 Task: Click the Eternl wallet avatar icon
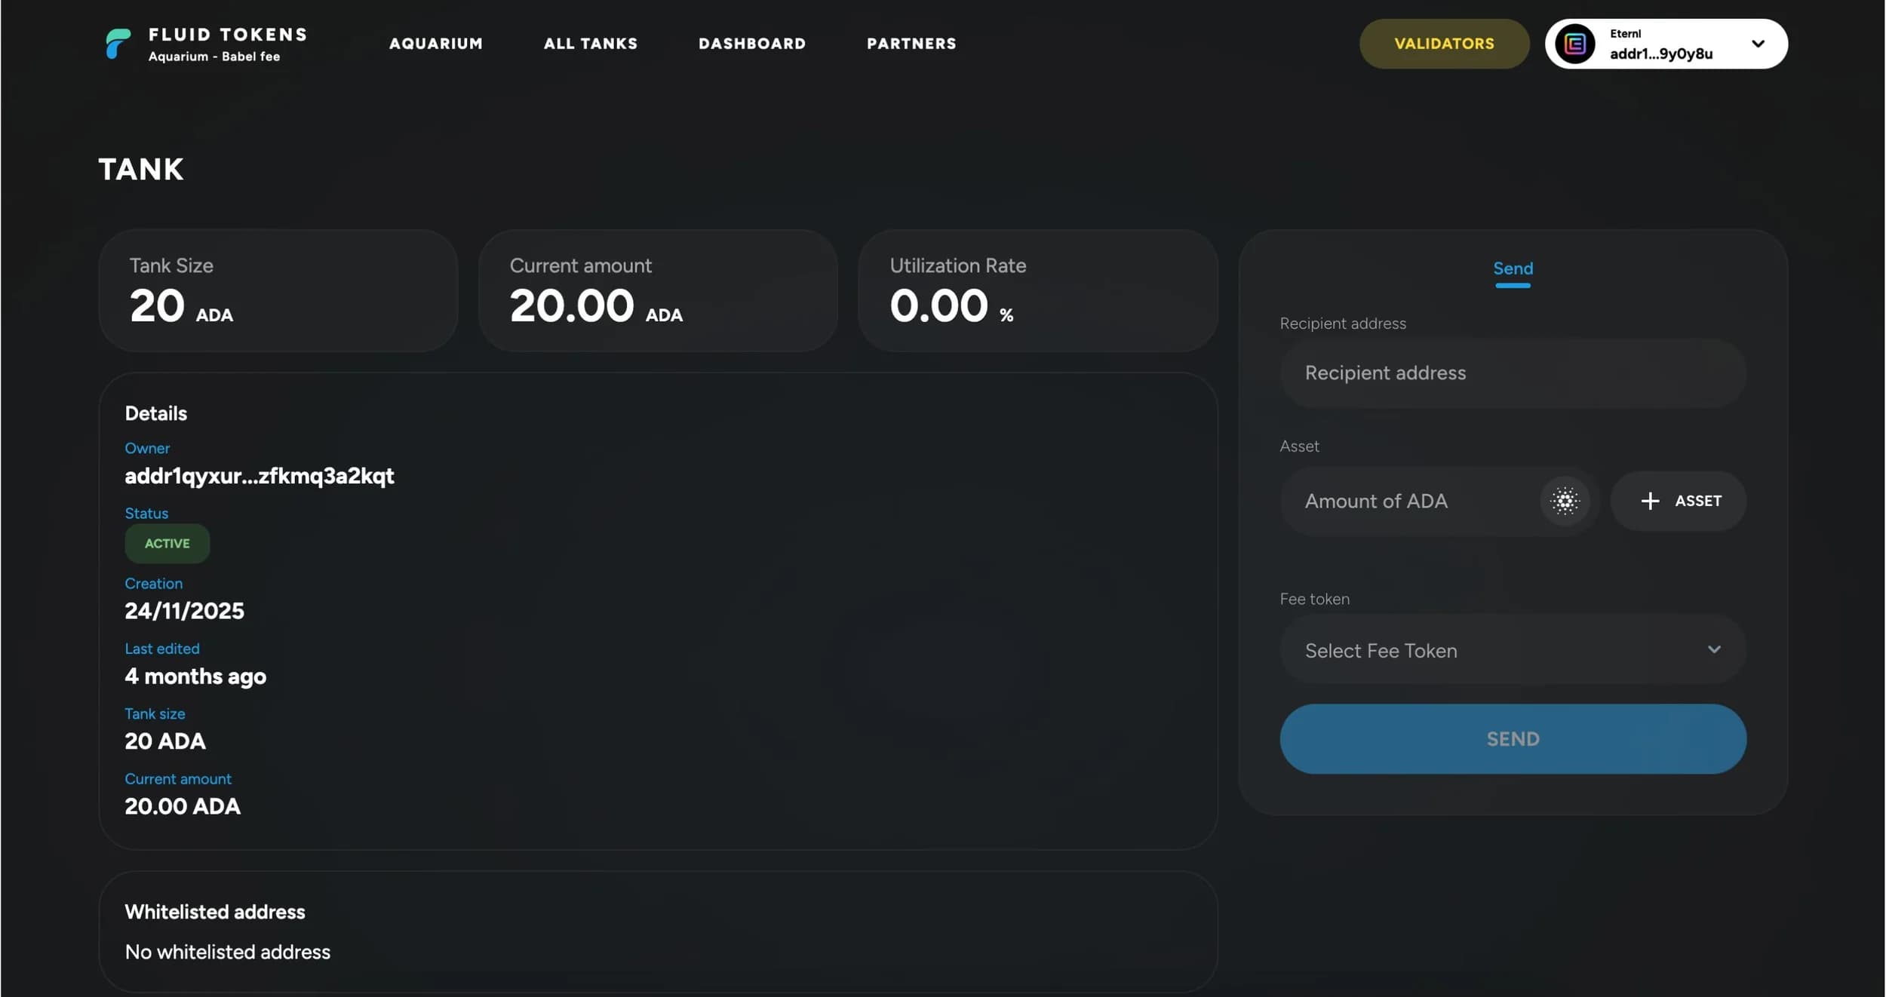[x=1574, y=44]
